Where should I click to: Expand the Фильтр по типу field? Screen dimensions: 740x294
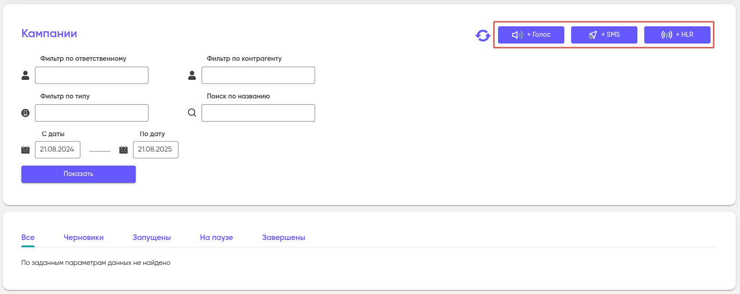(x=92, y=113)
